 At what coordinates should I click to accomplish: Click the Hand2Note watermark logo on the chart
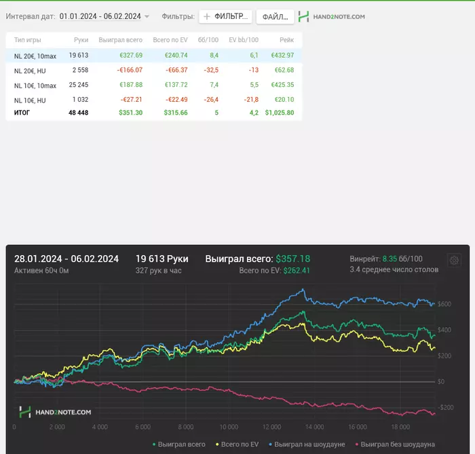(x=55, y=412)
